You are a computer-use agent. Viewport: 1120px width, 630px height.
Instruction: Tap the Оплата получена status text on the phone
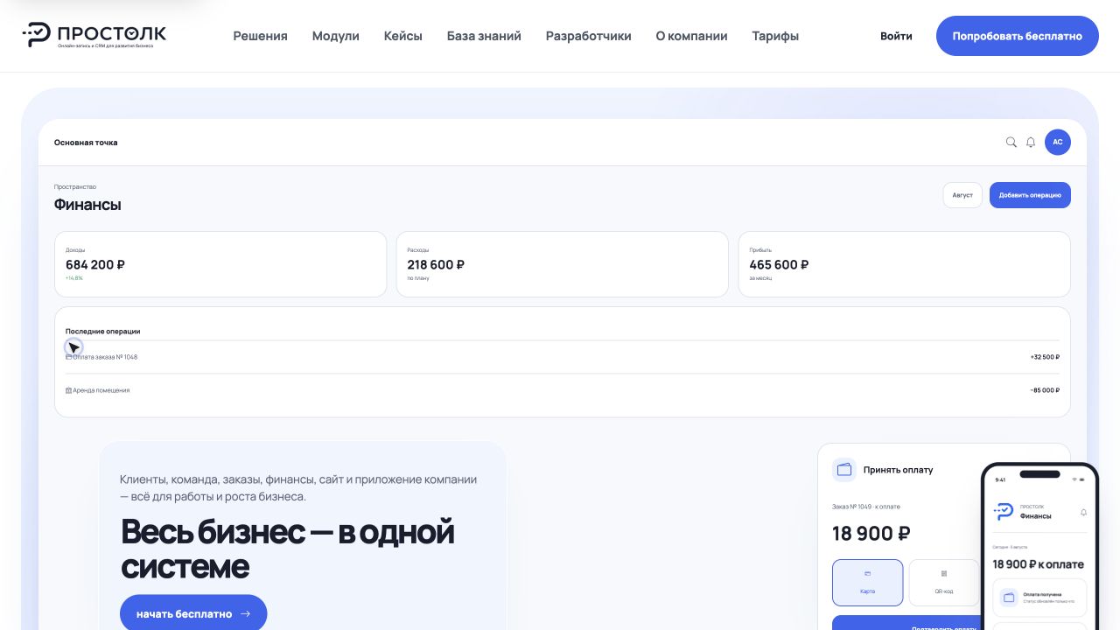[x=1041, y=594]
